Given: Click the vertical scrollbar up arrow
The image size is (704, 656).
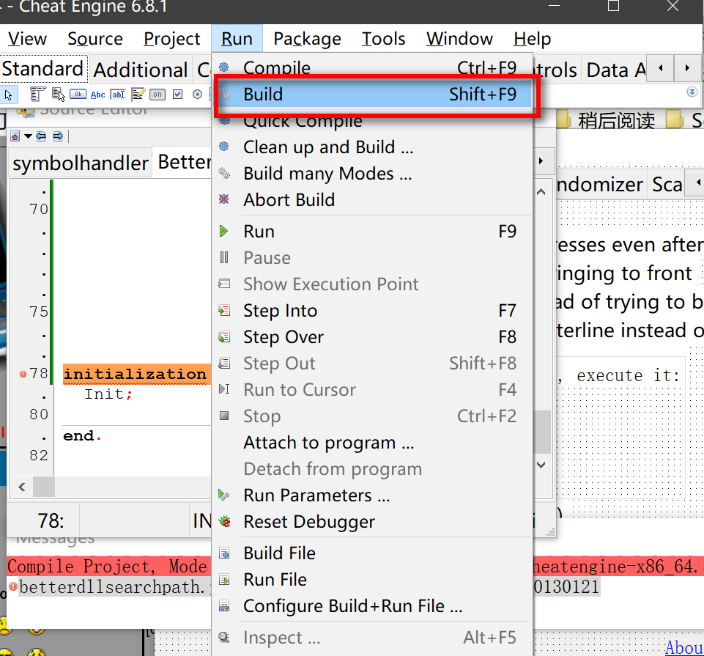Looking at the screenshot, I should tap(541, 192).
